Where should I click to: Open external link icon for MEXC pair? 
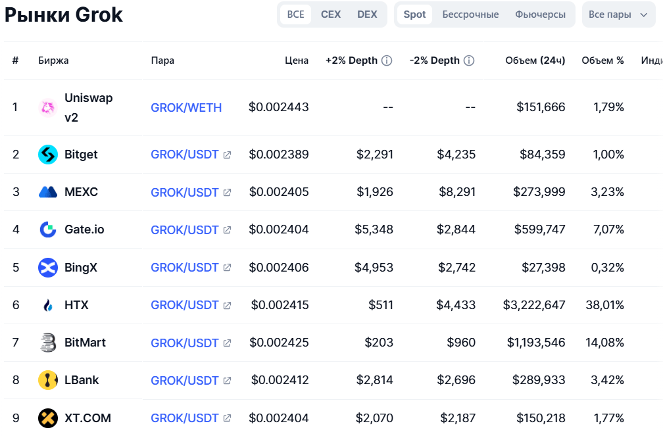tap(227, 193)
